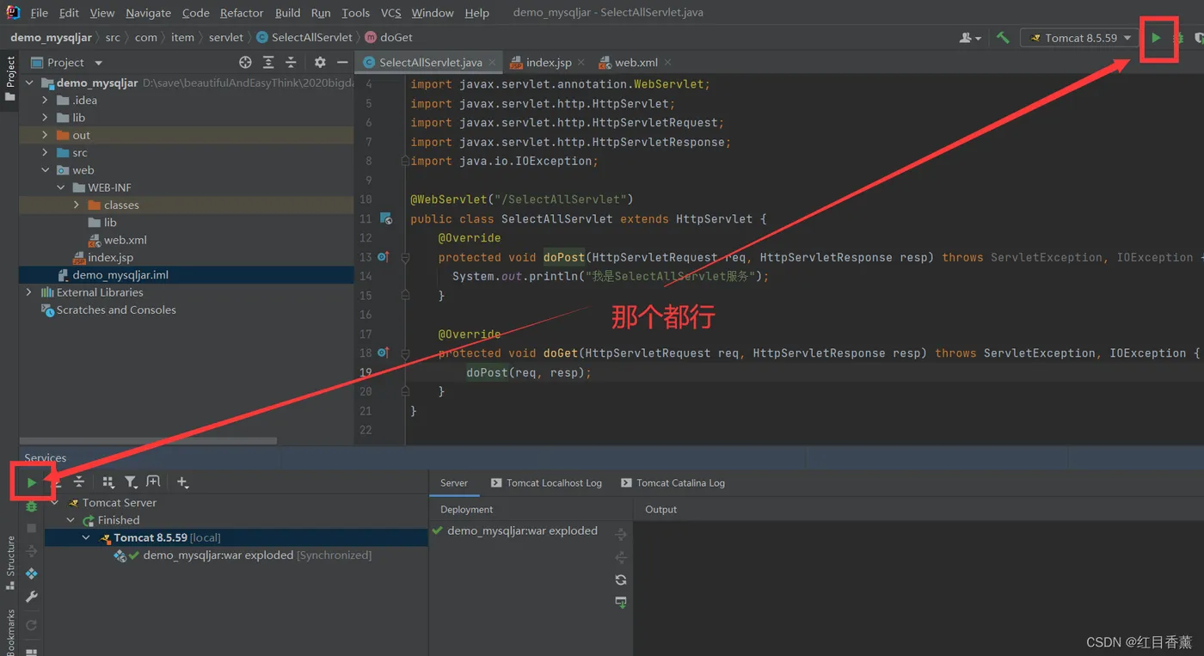1204x656 pixels.
Task: Click servlet in the breadcrumb bar
Action: tap(226, 37)
